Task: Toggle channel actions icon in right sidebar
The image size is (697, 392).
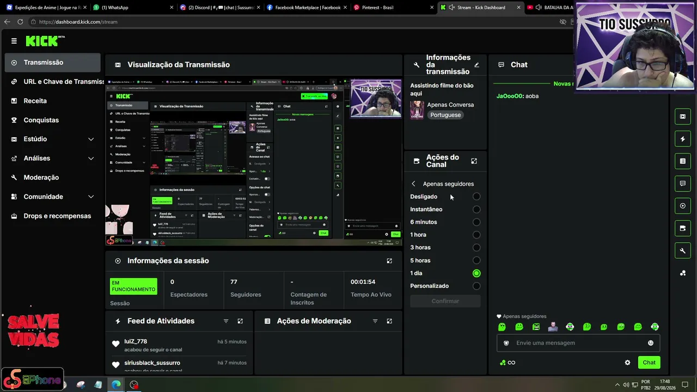Action: point(683,228)
